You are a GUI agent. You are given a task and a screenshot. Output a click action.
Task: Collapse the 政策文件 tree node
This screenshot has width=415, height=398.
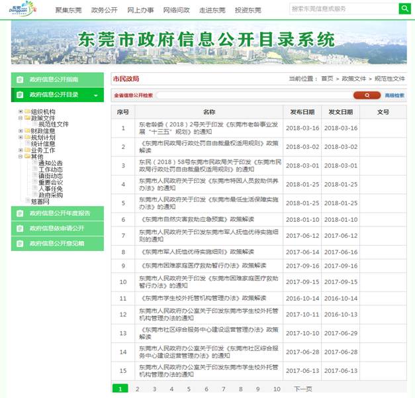coord(21,118)
